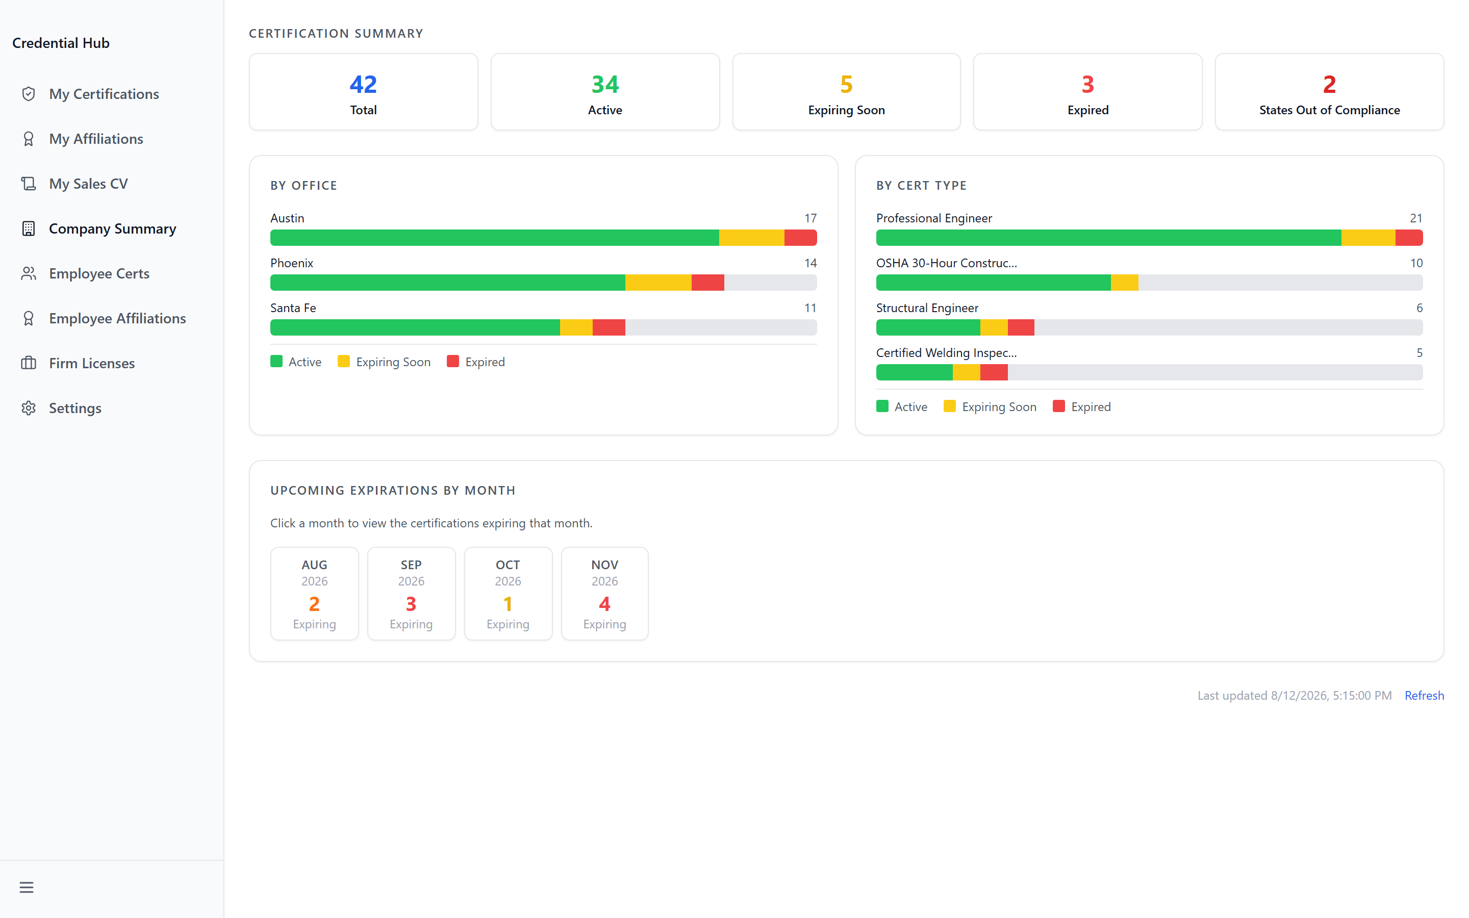The image size is (1469, 918).
Task: Click yellow Expiring Soon swatch in By Office legend
Action: (344, 361)
